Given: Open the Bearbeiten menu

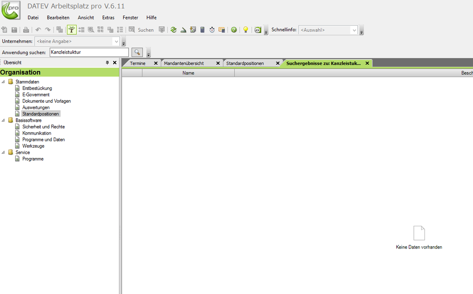Looking at the screenshot, I should tap(58, 18).
